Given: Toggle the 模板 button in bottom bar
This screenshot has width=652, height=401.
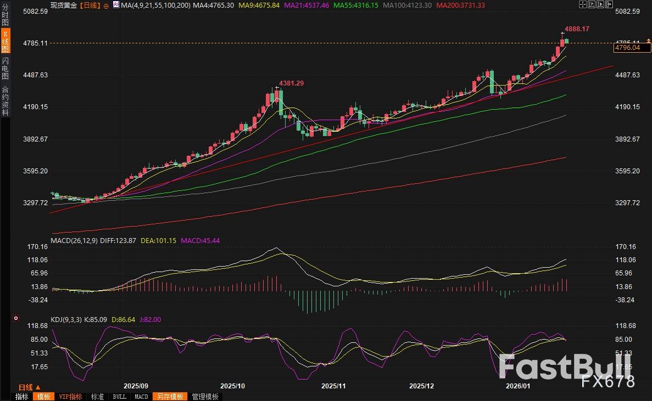Looking at the screenshot, I should [42, 397].
